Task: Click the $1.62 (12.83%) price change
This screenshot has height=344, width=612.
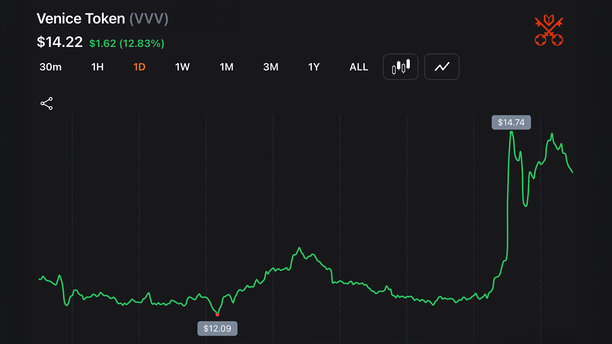Action: 127,43
